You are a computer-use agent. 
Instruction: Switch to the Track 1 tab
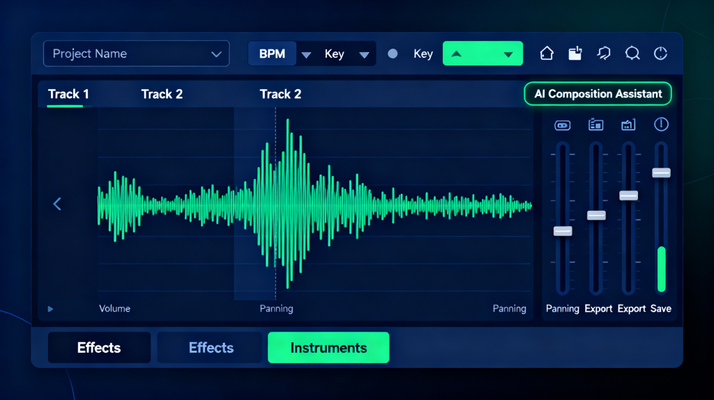[68, 94]
